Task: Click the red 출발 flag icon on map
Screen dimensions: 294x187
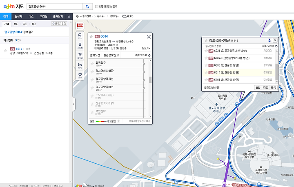Action: point(80,25)
